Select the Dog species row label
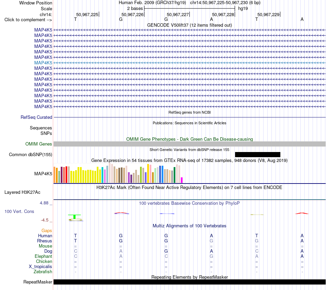The image size is (326, 290). pyautogui.click(x=48, y=251)
